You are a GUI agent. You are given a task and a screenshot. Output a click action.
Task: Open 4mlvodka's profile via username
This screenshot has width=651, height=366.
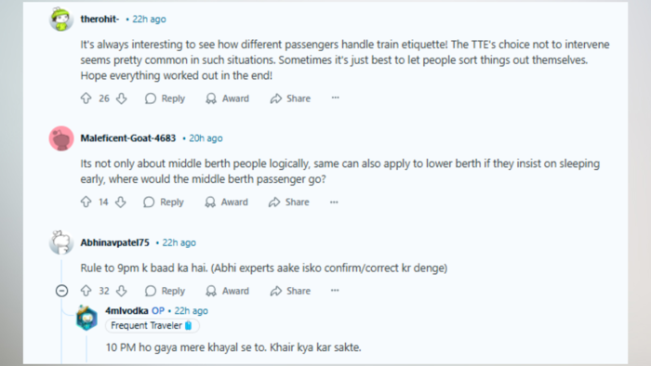(x=126, y=310)
